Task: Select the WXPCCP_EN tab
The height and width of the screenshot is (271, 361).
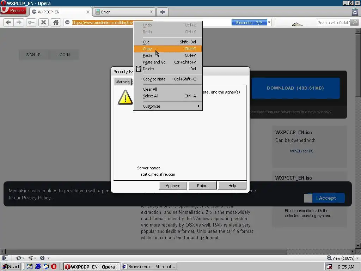Action: 60,12
